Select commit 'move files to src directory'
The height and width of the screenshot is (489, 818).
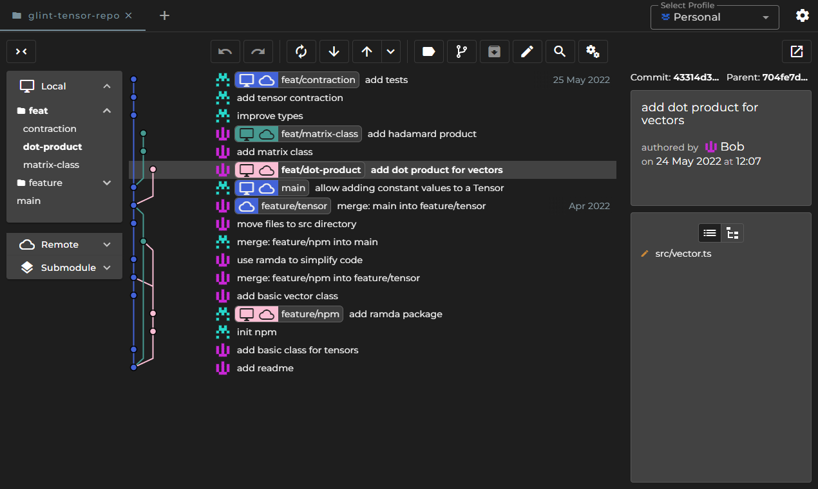tap(297, 224)
